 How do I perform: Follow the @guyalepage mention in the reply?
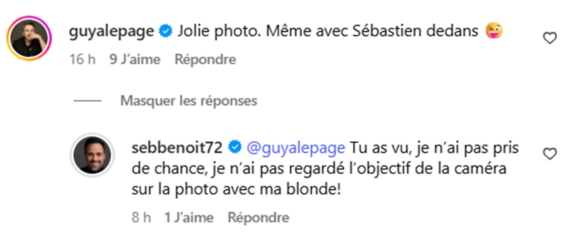[x=296, y=148]
